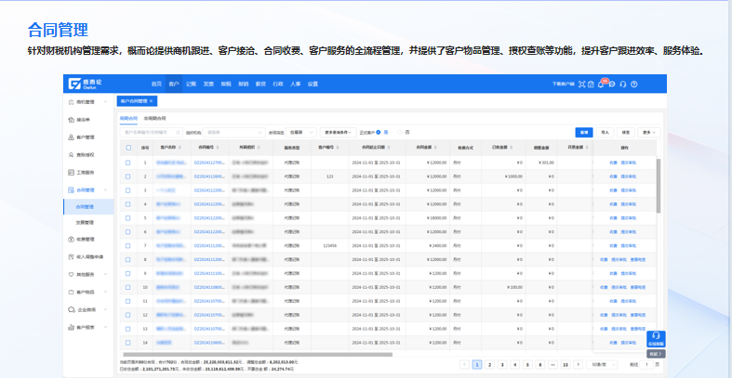
Task: Open the 记账 top menu item
Action: coord(191,84)
